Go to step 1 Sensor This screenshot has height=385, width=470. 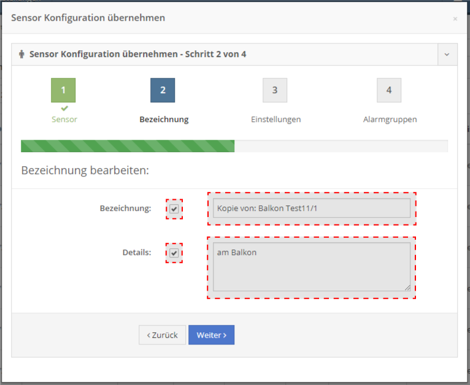(63, 90)
